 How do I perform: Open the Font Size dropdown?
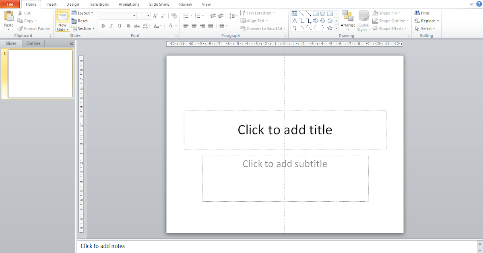click(148, 15)
